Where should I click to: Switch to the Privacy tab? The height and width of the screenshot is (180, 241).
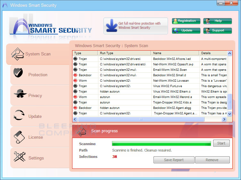pos(35,95)
